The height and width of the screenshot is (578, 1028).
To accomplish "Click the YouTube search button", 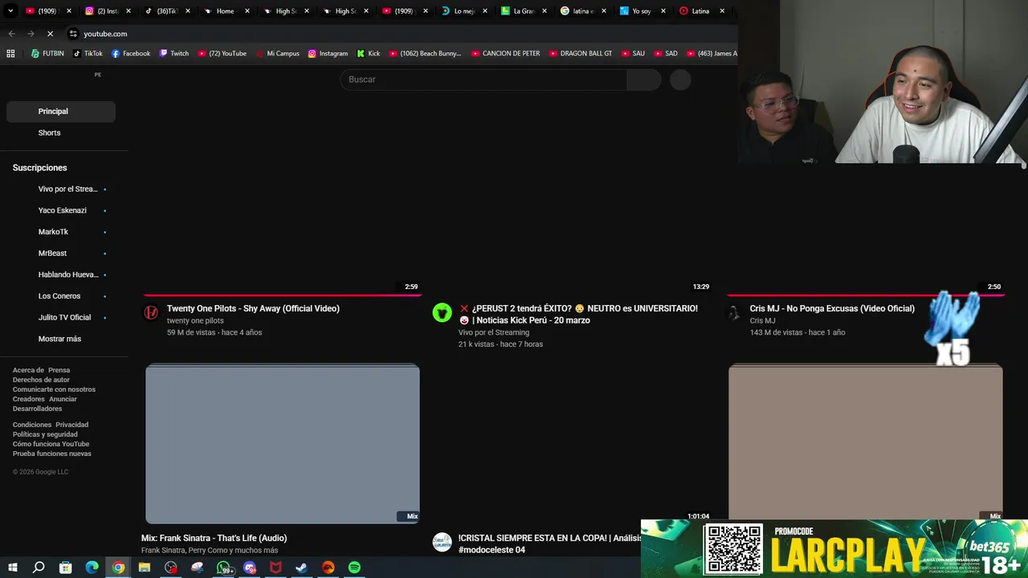I will pos(643,79).
